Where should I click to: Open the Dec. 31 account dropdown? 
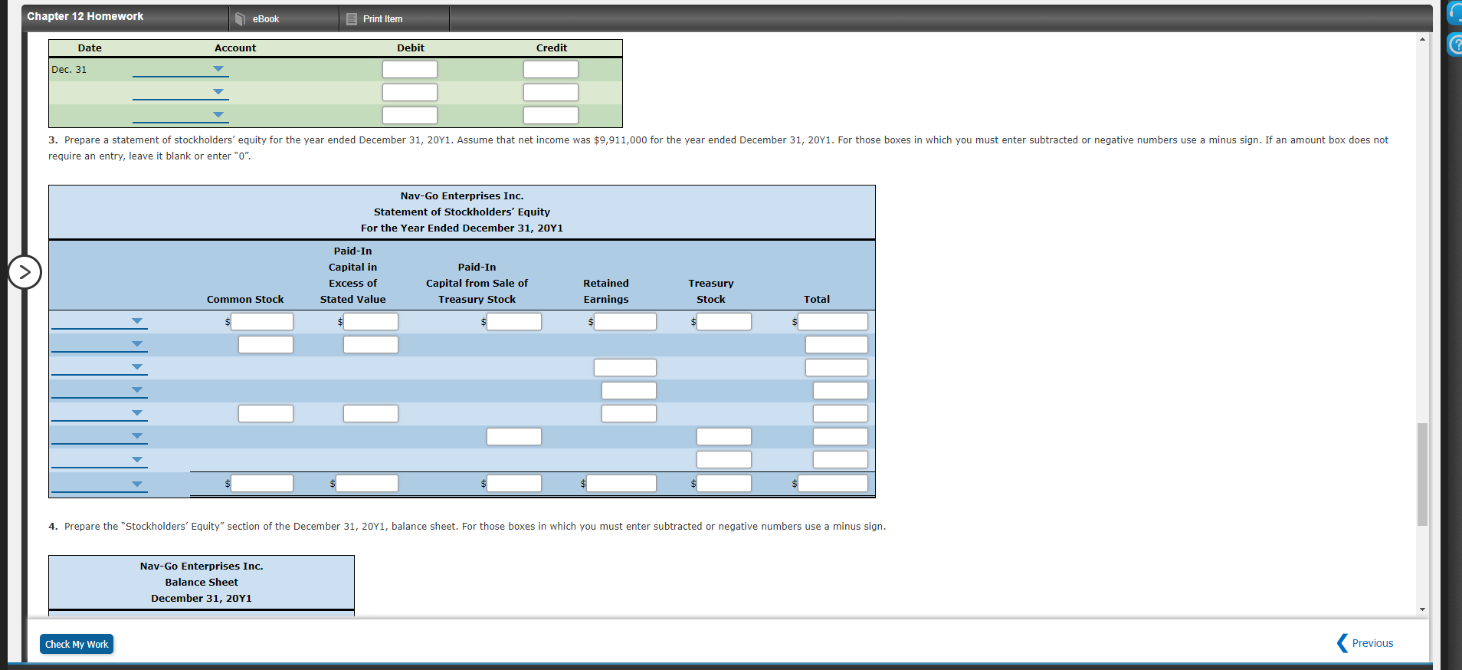pos(180,69)
